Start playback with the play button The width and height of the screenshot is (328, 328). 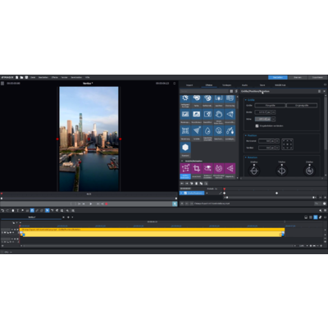[x=91, y=204]
